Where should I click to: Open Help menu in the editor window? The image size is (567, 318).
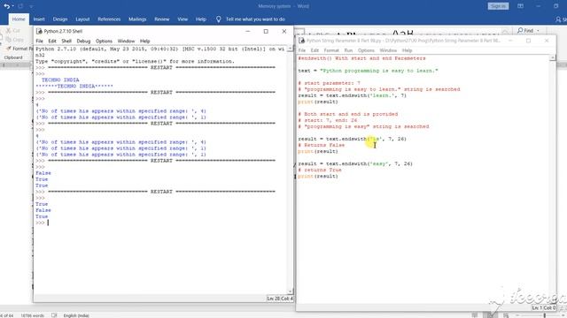pos(407,50)
